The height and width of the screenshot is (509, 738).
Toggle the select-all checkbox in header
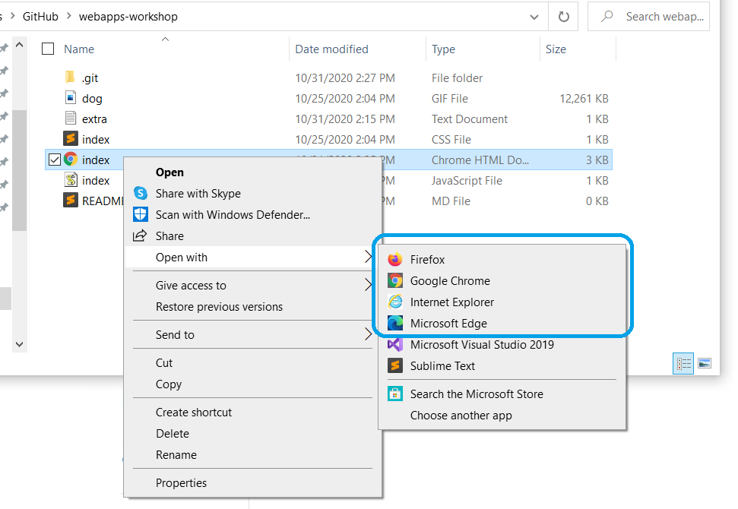(48, 49)
